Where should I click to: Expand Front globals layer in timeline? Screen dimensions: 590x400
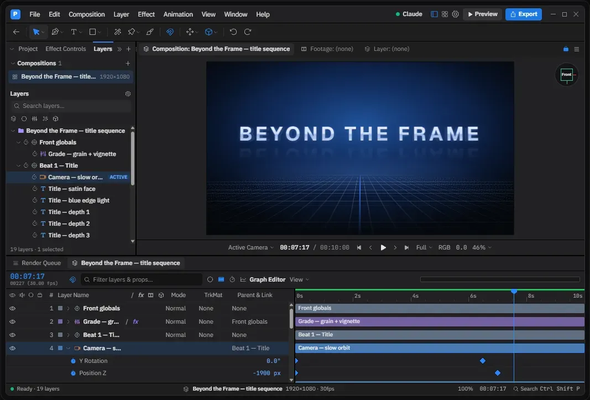[x=68, y=309]
